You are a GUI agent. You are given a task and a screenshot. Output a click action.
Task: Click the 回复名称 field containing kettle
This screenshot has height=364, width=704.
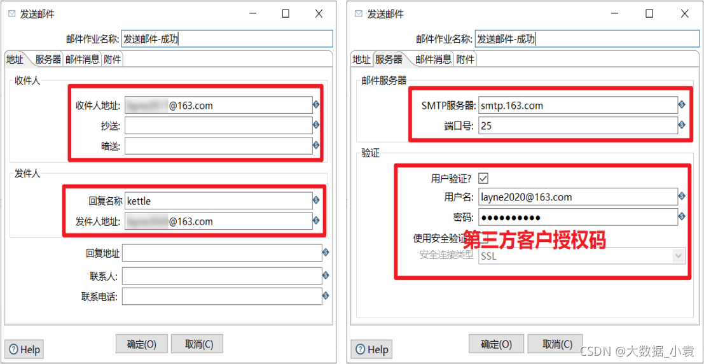219,201
